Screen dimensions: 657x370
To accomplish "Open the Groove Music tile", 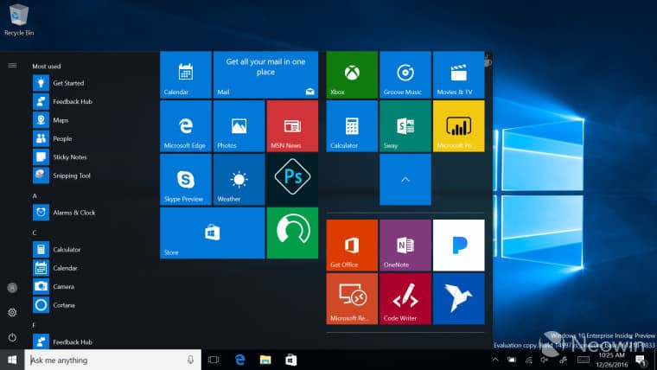I will [x=405, y=74].
